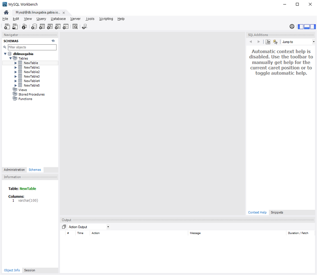
Task: Search table data toolbar icon
Action: pos(75,27)
